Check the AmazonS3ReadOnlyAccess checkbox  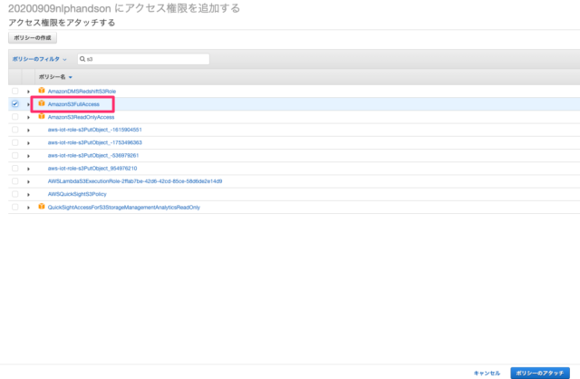[x=14, y=117]
